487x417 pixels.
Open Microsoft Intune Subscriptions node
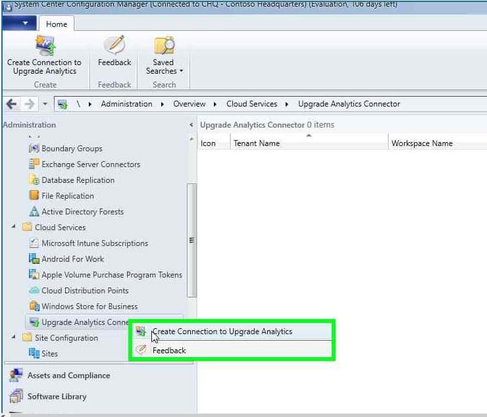pos(95,243)
